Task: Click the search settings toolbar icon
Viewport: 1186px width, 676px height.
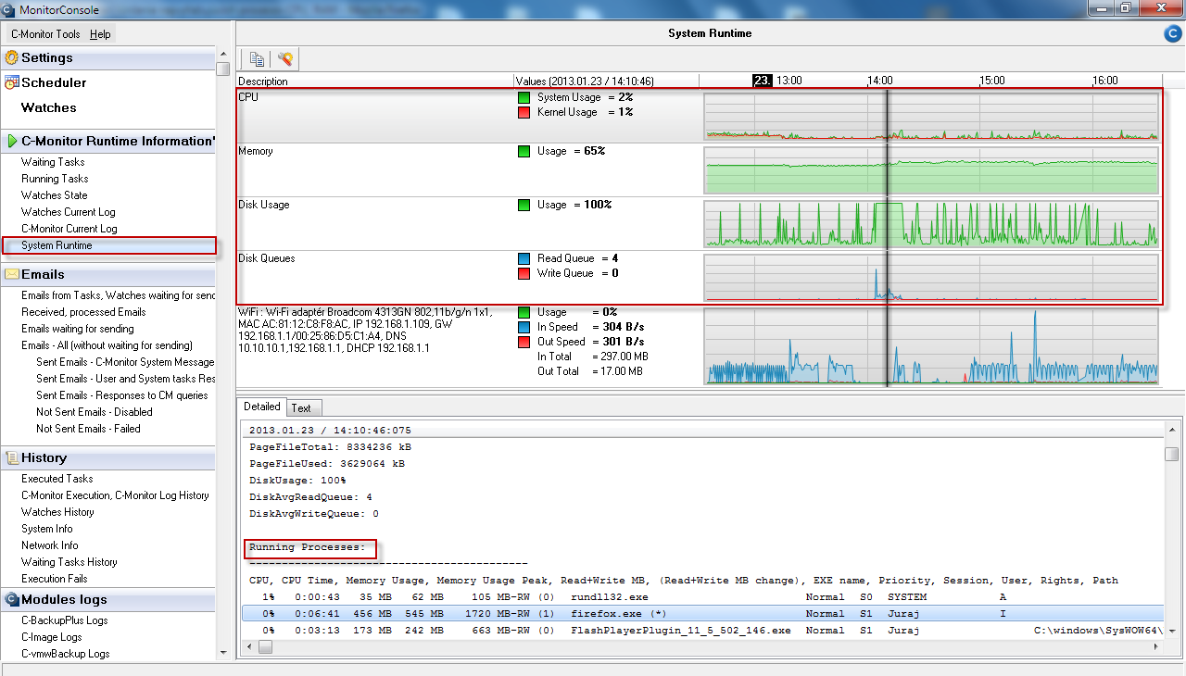Action: pos(285,59)
